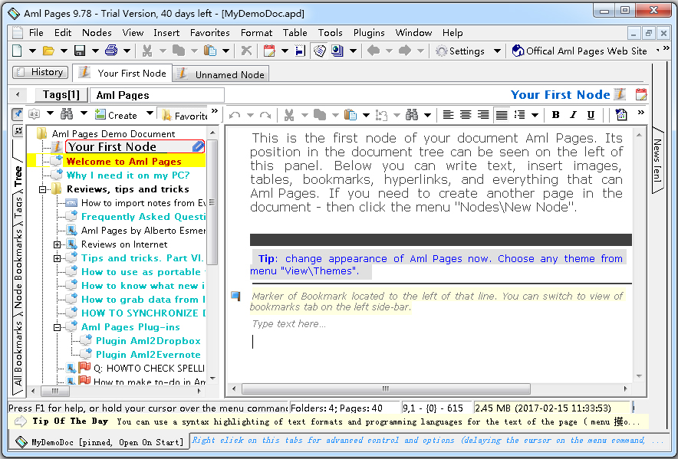Open the Format menu
The height and width of the screenshot is (459, 678).
coord(256,33)
